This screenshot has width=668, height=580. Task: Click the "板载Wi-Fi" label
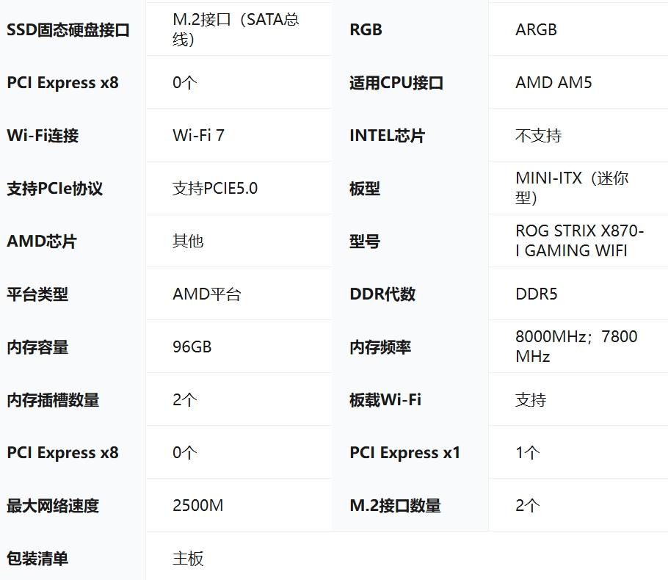click(x=385, y=399)
